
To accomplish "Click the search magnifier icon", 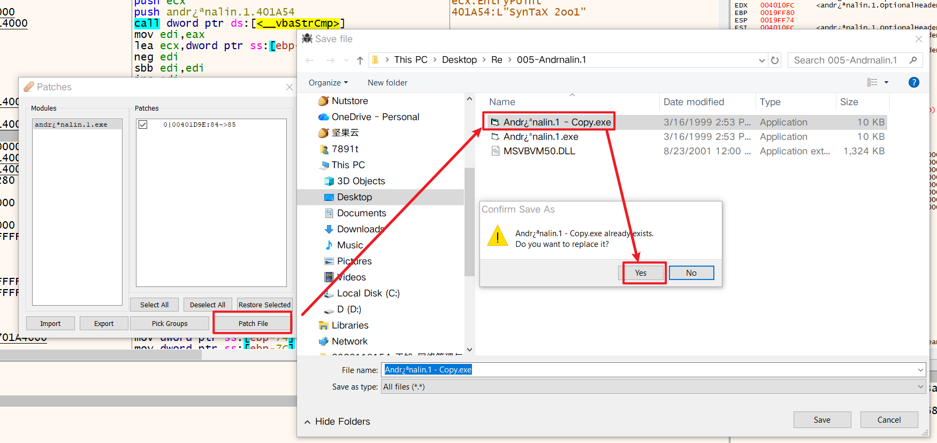I will point(913,60).
